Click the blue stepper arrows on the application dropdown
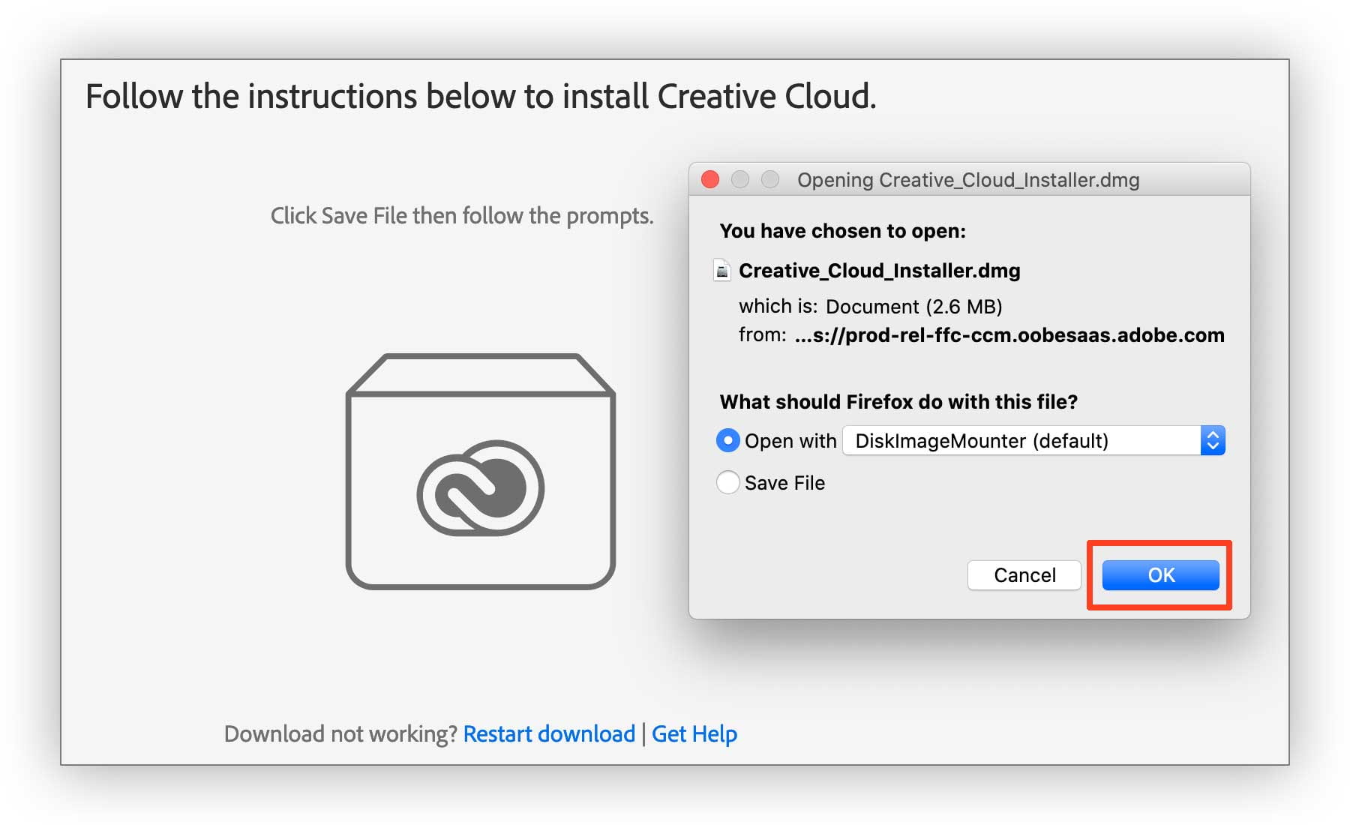The image size is (1350, 825). point(1213,440)
